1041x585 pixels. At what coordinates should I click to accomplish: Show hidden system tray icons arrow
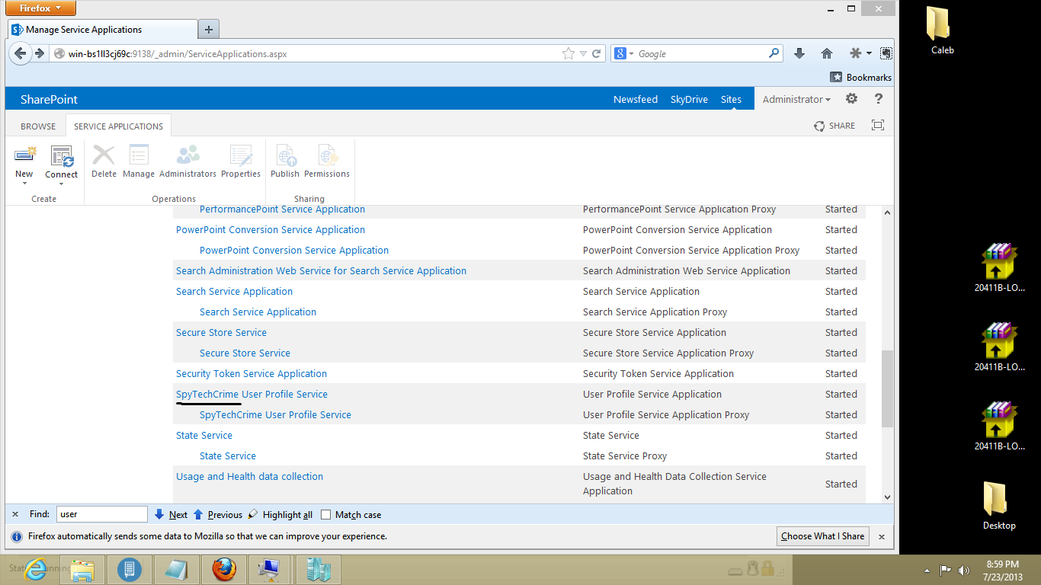click(927, 570)
